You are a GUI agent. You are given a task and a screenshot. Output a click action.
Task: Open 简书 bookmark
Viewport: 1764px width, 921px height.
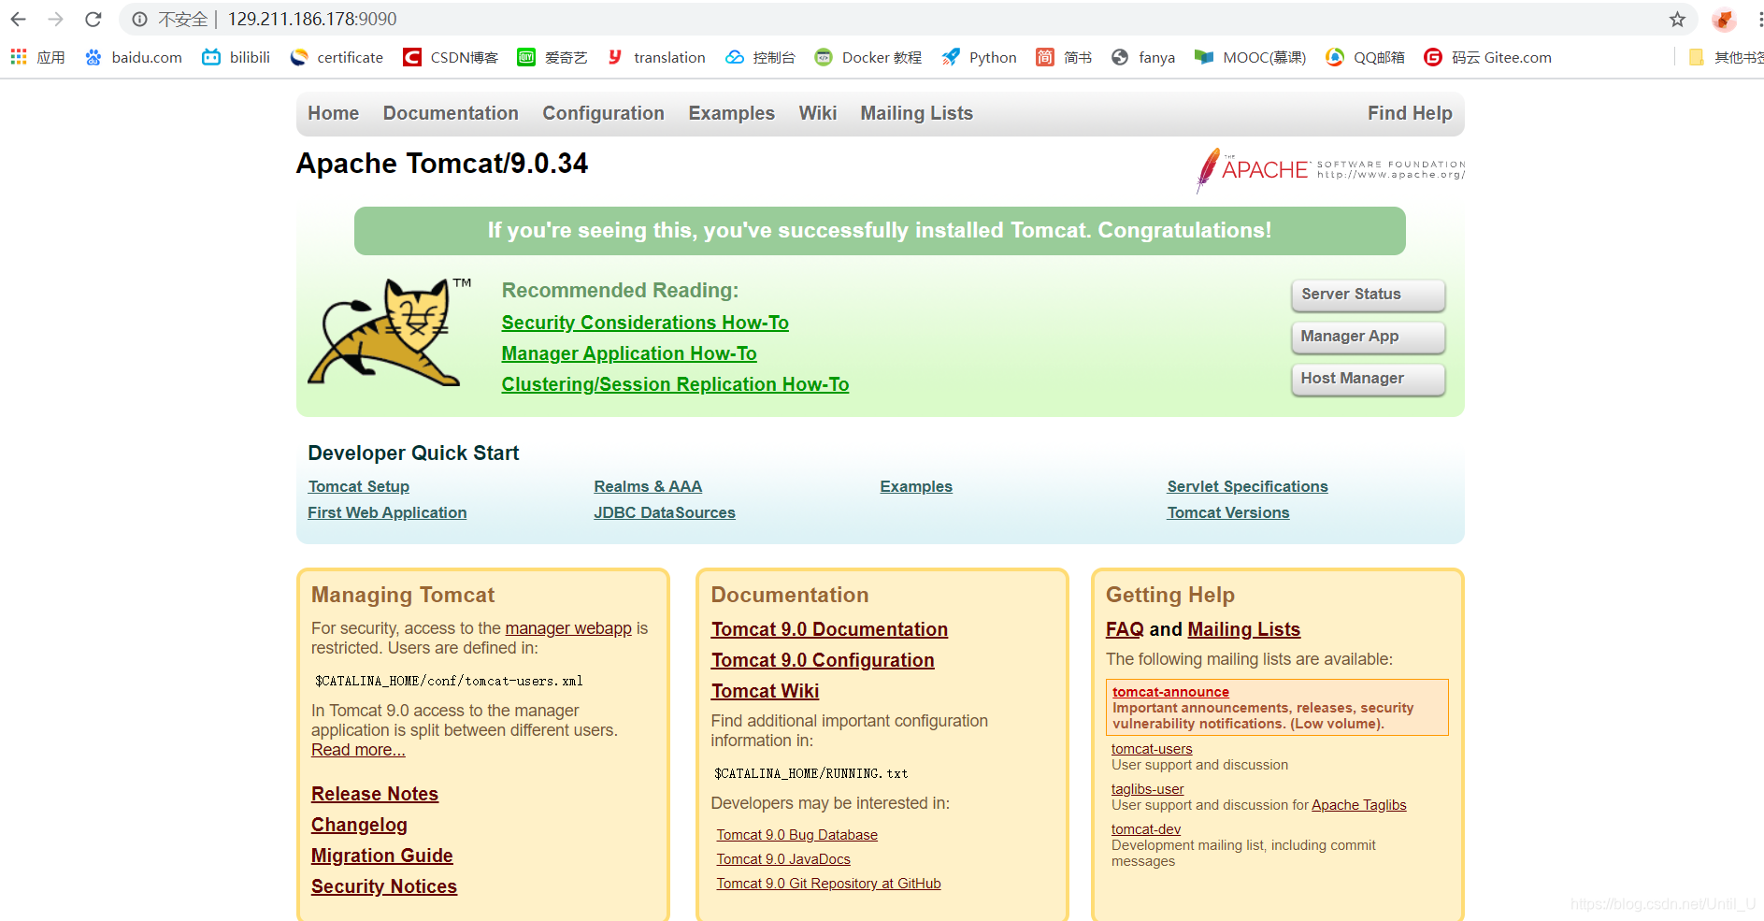coord(1064,57)
